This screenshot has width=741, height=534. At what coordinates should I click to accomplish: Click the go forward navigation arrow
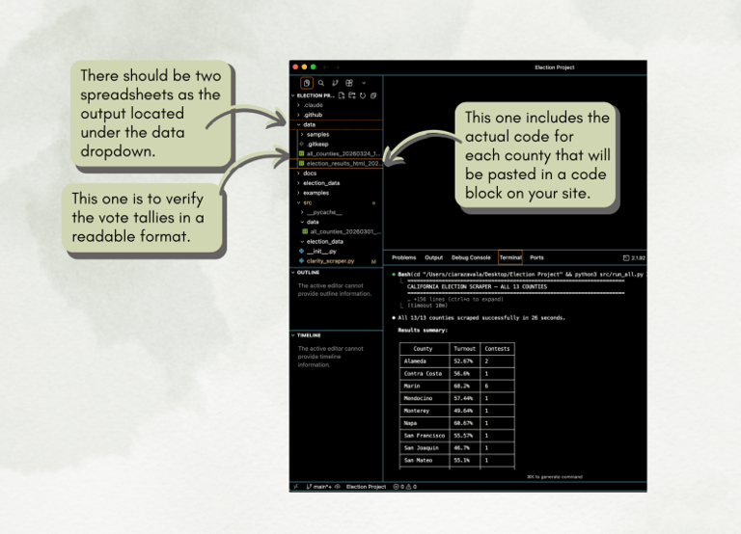(337, 67)
